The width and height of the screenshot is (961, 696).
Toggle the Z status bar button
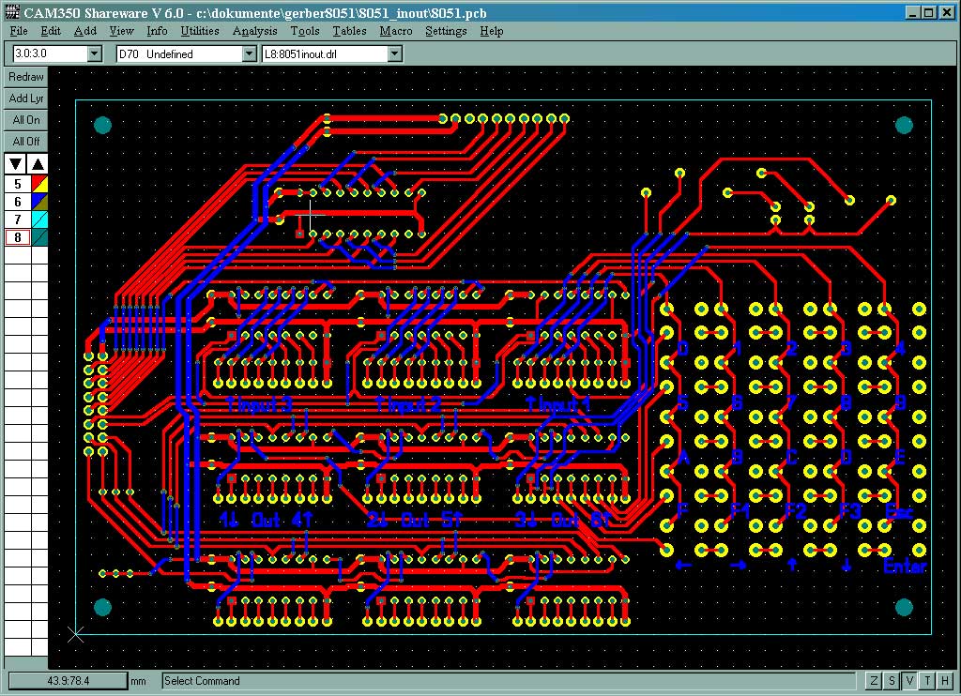(x=874, y=680)
